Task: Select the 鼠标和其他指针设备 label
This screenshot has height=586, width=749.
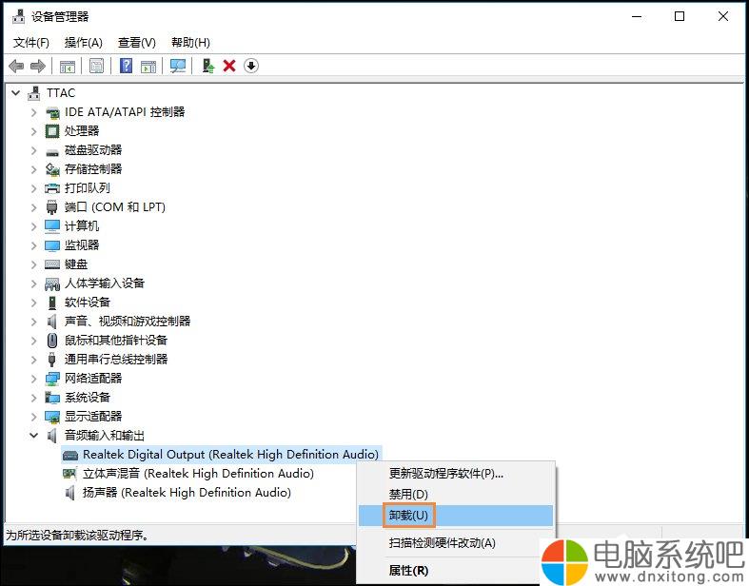Action: (116, 341)
